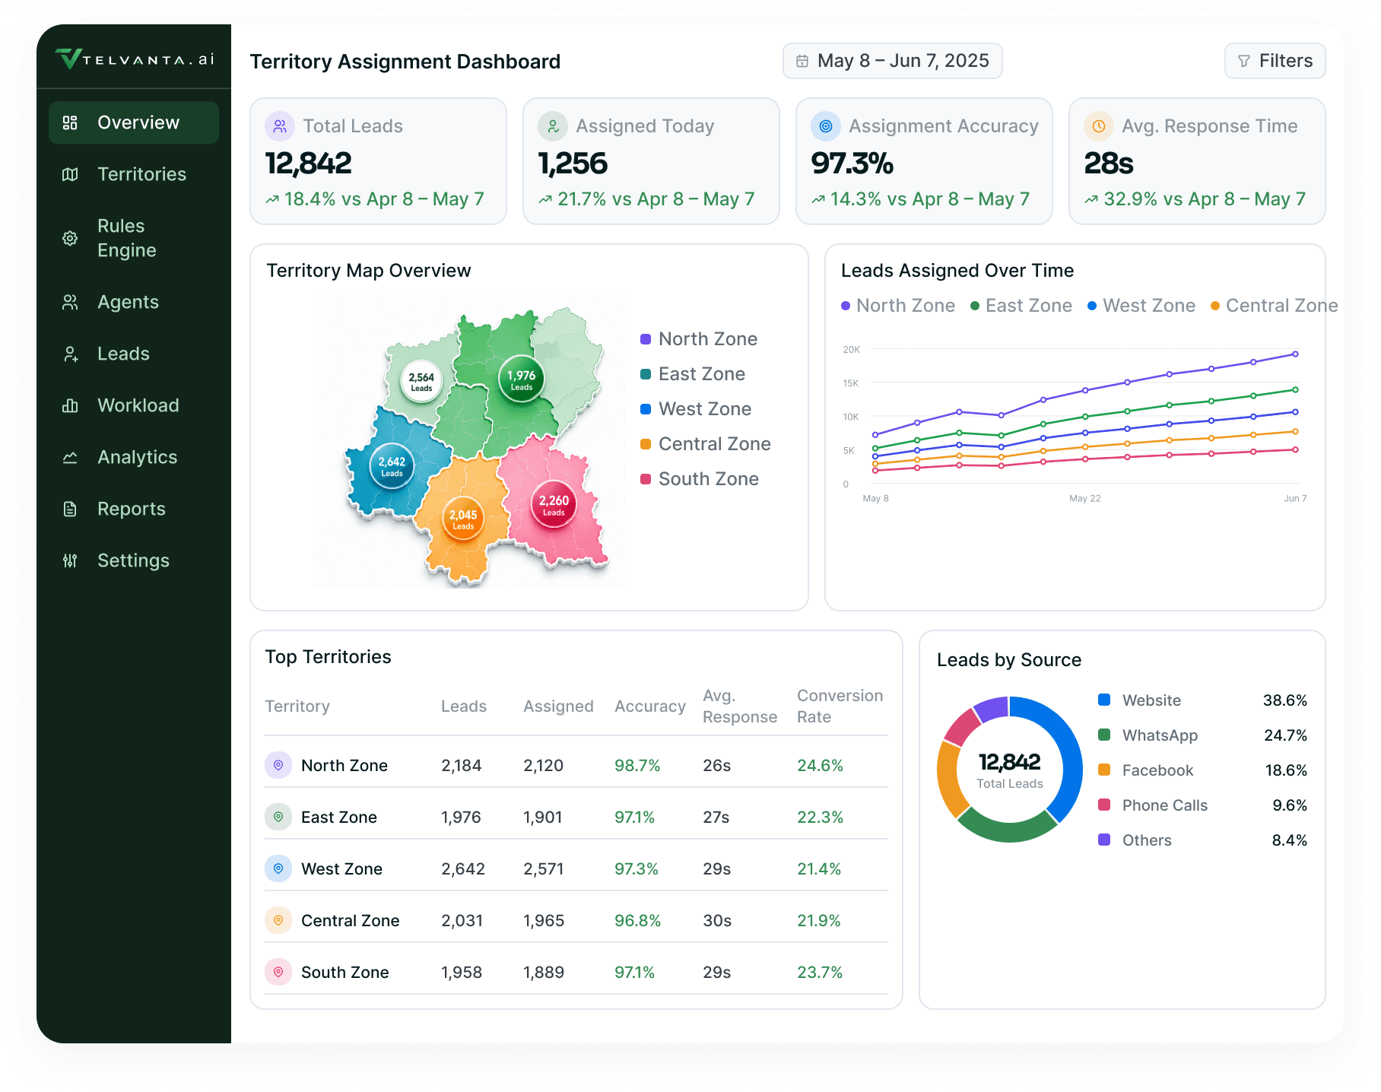Click the West Zone row pin icon
The height and width of the screenshot is (1092, 1381).
(278, 868)
